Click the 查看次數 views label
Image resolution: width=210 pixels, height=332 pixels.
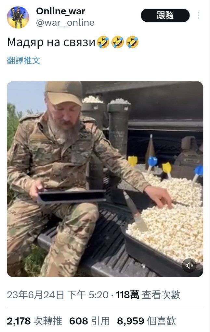[161, 295]
